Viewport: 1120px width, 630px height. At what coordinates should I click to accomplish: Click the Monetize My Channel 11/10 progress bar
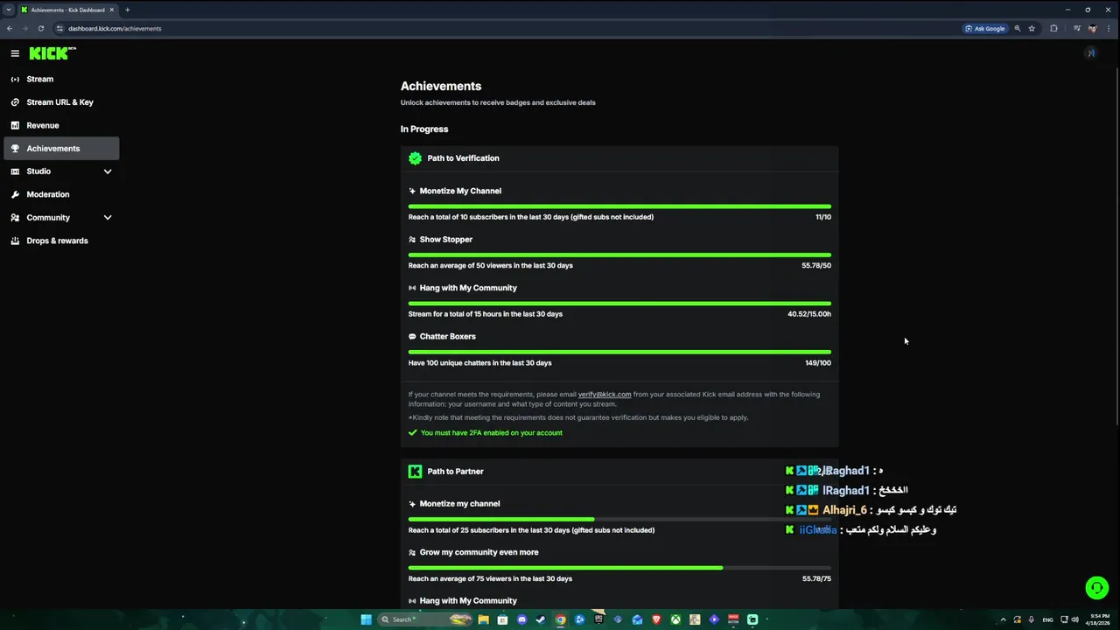619,206
